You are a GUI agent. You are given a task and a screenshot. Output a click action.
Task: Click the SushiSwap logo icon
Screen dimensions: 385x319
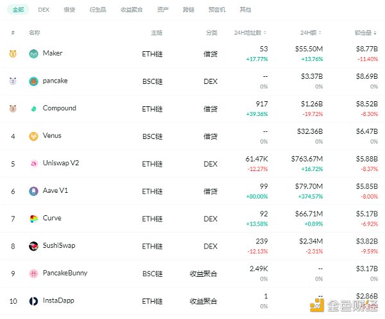pyautogui.click(x=33, y=246)
